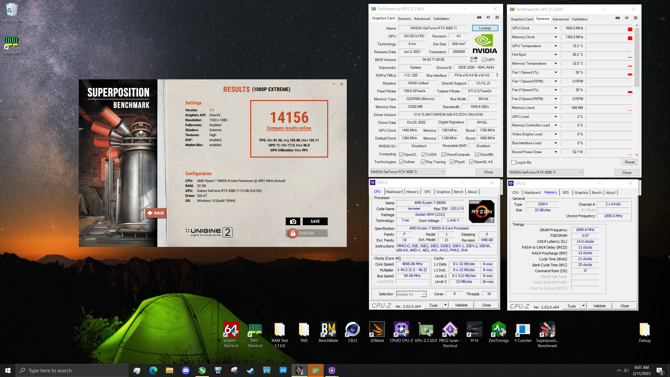Switch to Graphics tab in CPU-Z Memory window
670x377 pixels.
[581, 192]
